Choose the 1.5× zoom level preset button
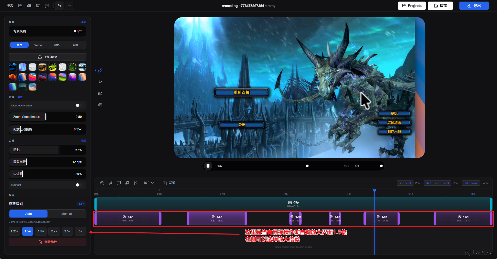 coord(28,231)
